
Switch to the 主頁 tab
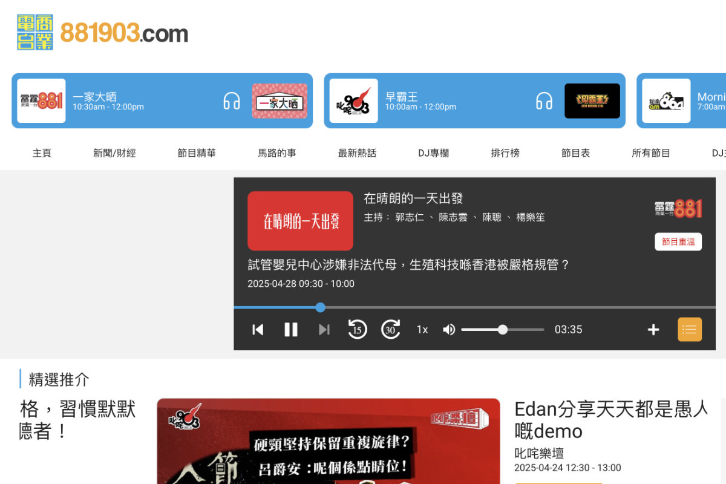tap(42, 153)
